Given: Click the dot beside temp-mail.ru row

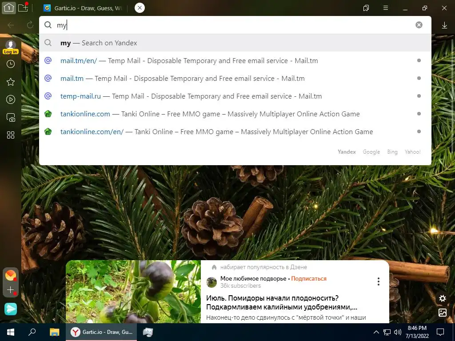Looking at the screenshot, I should (419, 96).
